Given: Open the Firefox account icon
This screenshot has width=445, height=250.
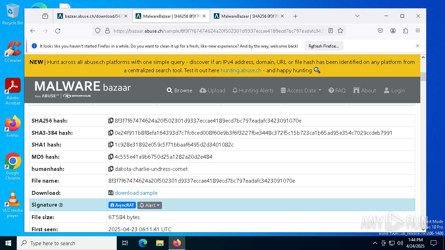Looking at the screenshot, I should coord(393,31).
